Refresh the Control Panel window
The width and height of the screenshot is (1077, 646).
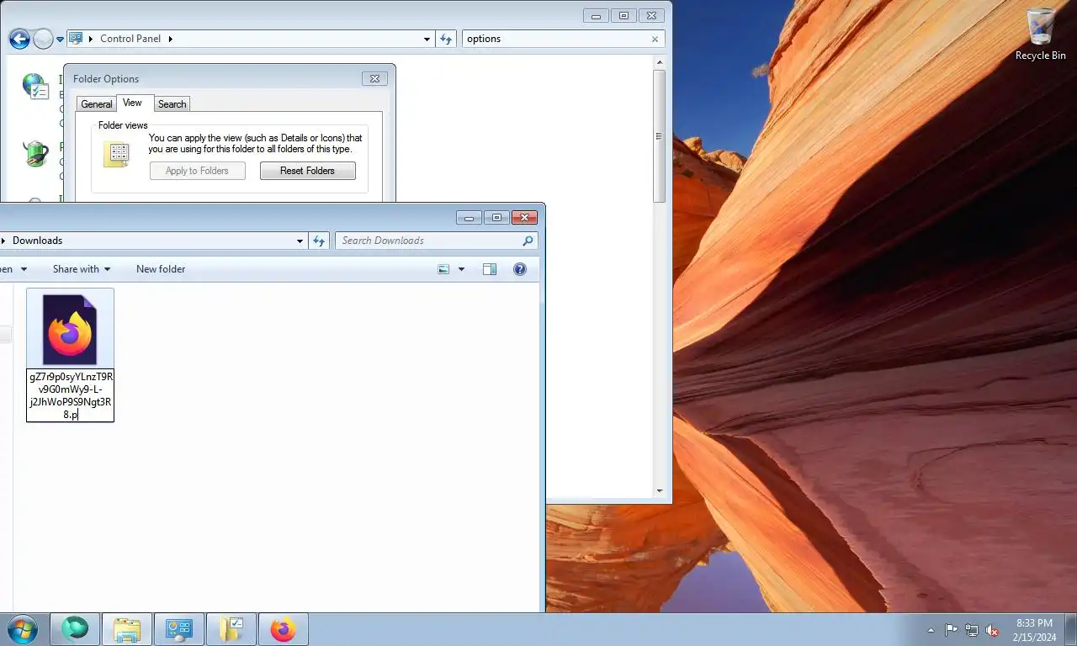coord(447,39)
